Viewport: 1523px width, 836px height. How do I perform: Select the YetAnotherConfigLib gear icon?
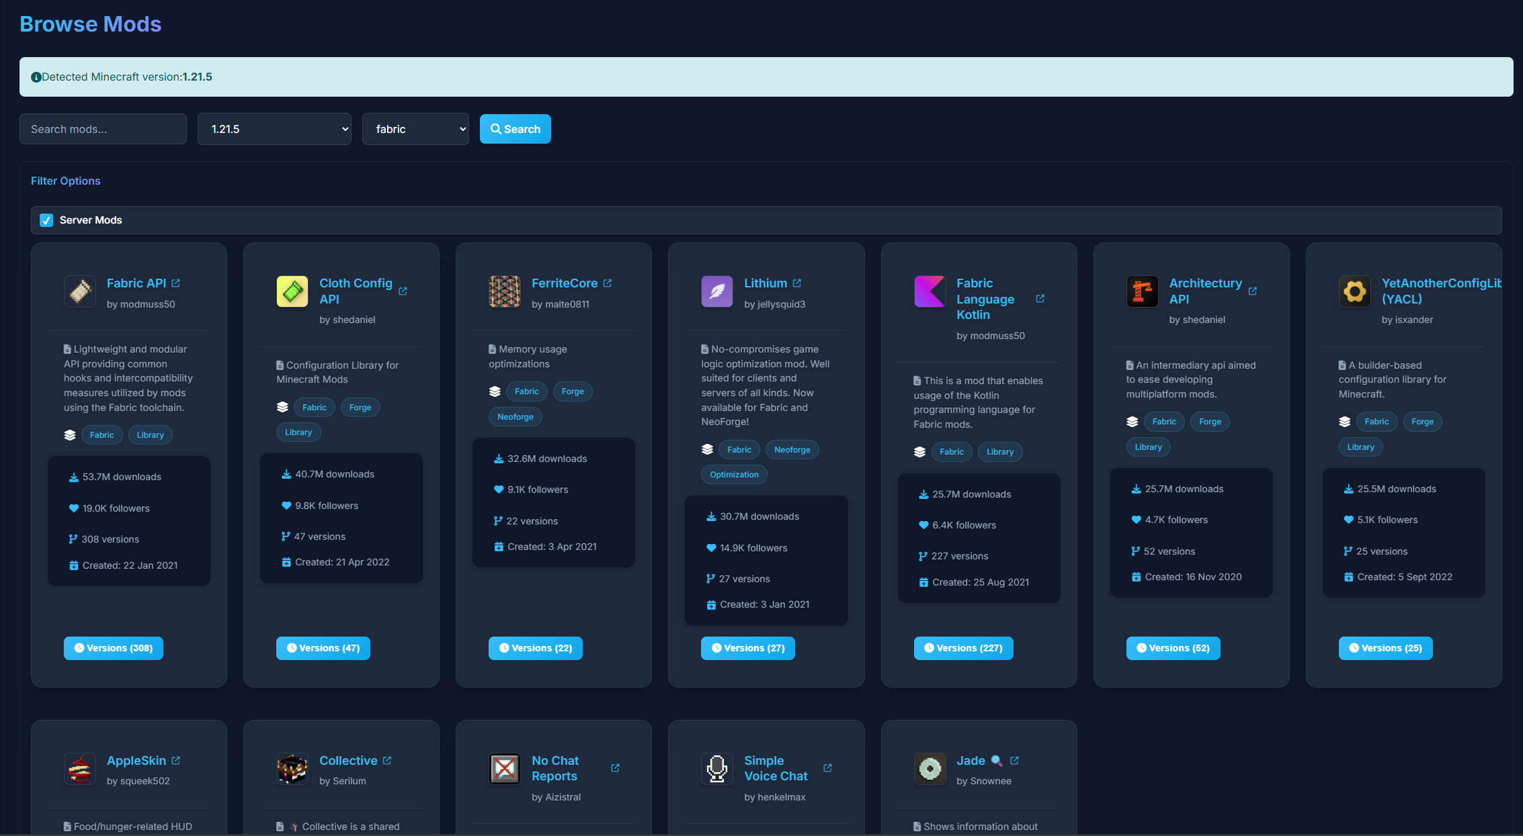click(1355, 291)
